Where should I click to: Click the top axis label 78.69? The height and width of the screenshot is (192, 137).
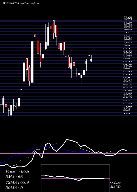(x=128, y=18)
